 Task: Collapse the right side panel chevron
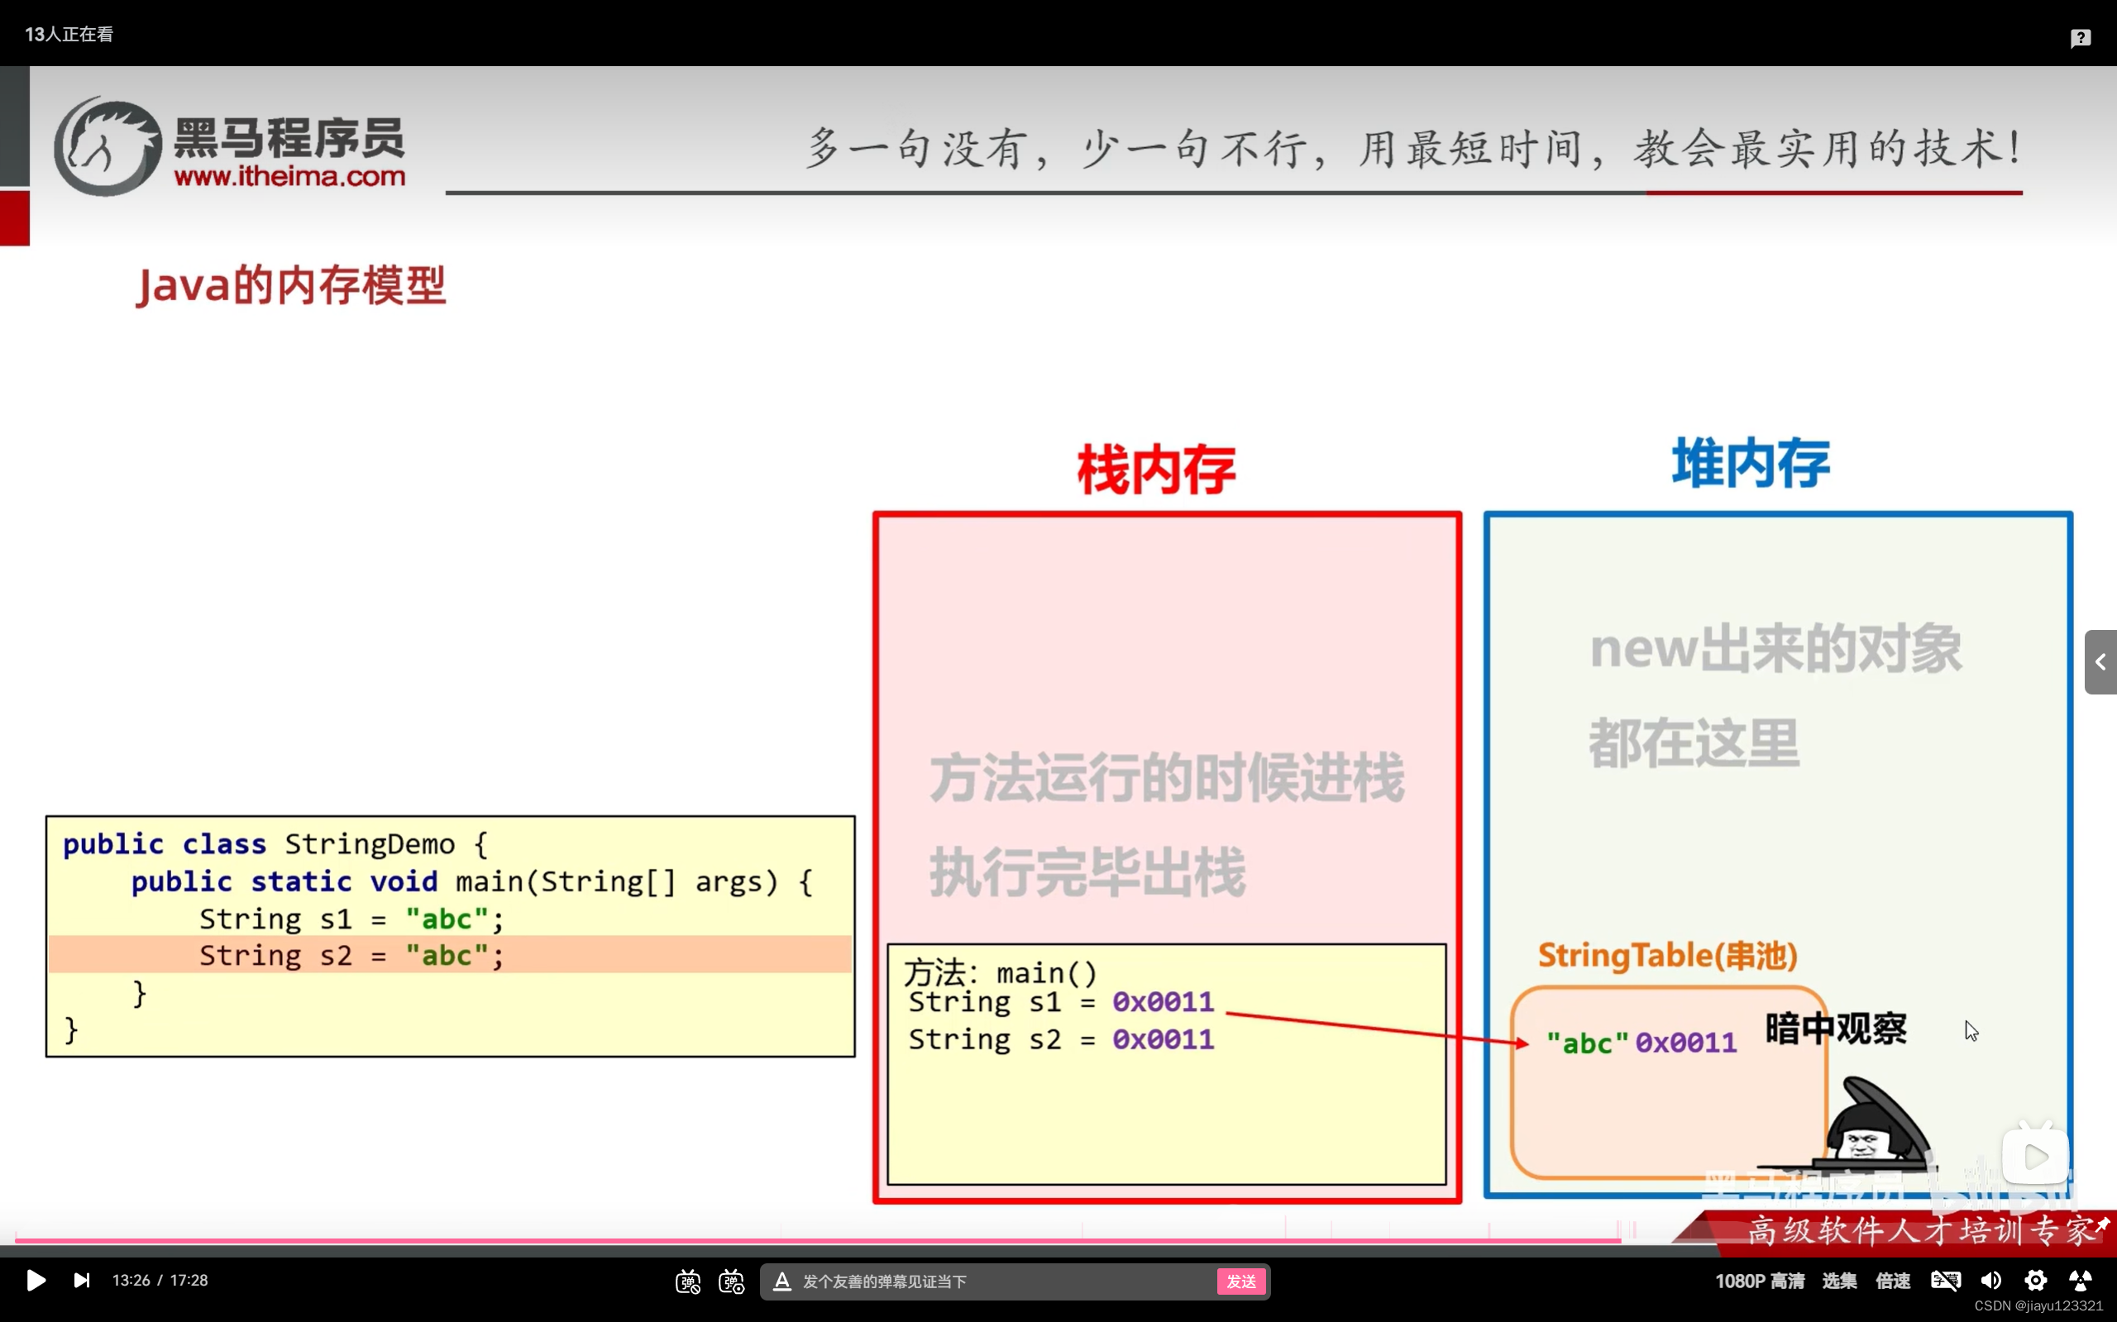pyautogui.click(x=2100, y=662)
